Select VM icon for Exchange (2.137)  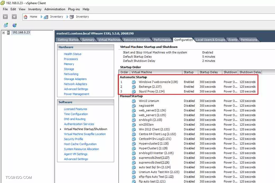pyautogui.click(x=134, y=87)
